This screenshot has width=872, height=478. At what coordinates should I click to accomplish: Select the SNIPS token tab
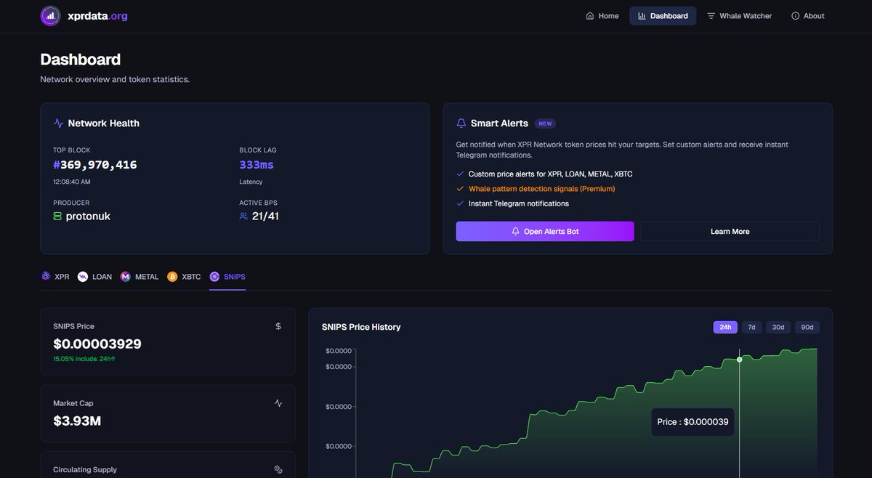coord(227,277)
